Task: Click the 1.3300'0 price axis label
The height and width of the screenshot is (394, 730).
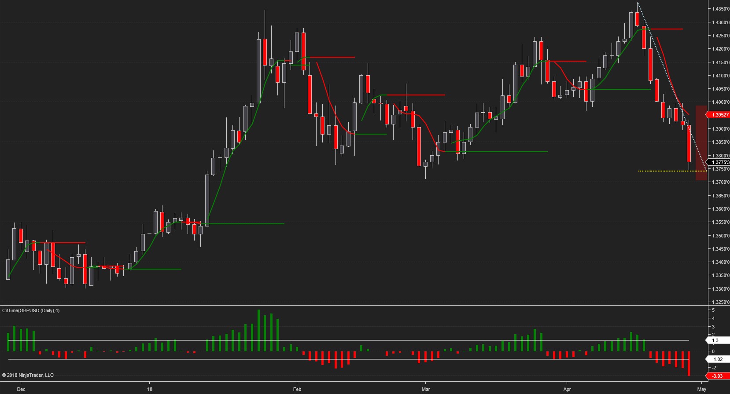Action: pos(720,289)
